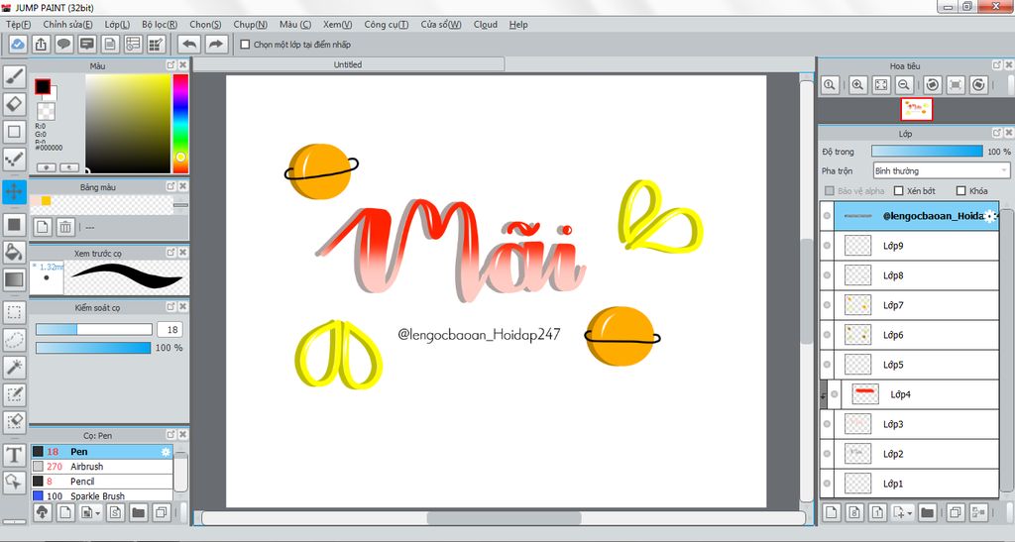Select the Text tool
The image size is (1015, 542).
[14, 455]
